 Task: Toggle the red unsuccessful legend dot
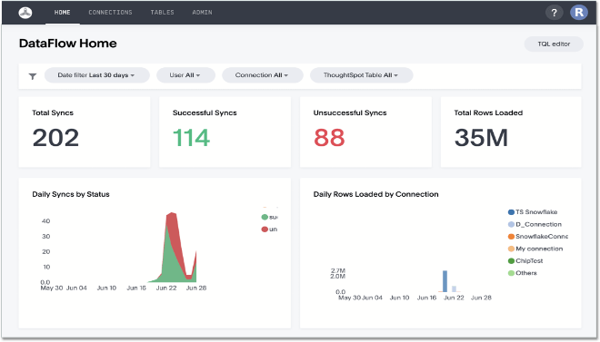click(x=265, y=230)
